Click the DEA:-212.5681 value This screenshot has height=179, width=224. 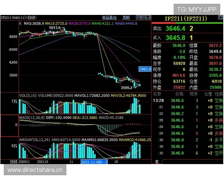click(x=85, y=117)
